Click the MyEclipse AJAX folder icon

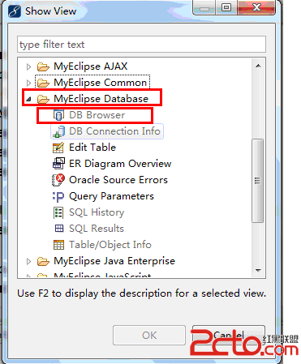click(x=43, y=66)
